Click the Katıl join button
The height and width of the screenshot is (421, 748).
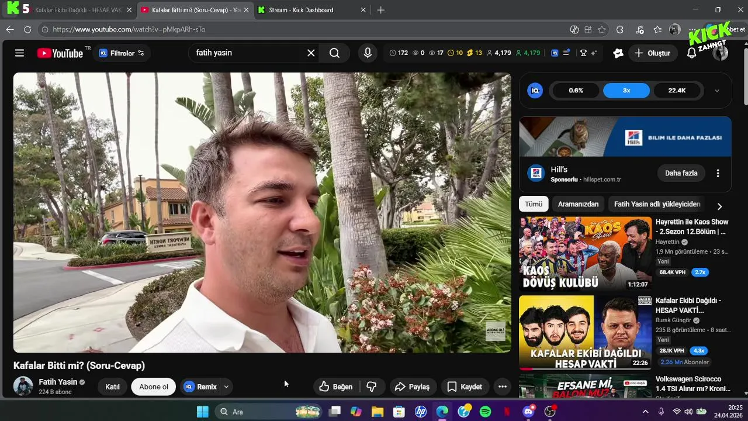point(112,387)
